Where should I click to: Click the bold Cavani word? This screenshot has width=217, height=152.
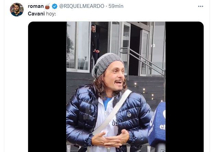(x=36, y=14)
